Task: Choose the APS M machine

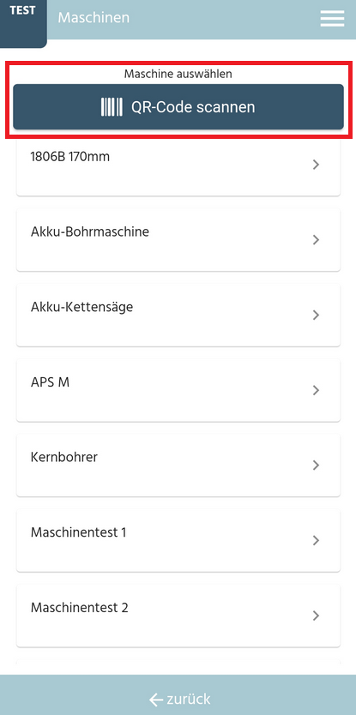Action: (x=178, y=390)
